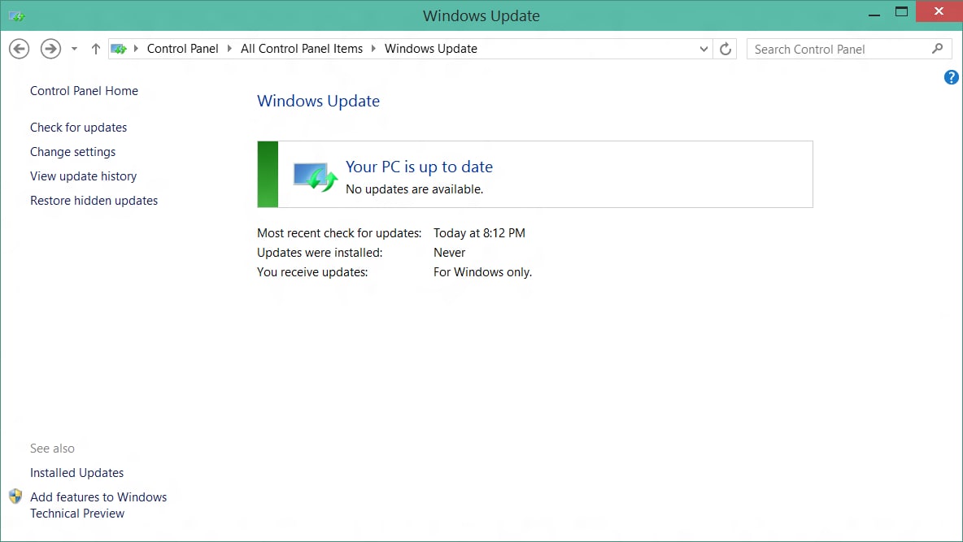Open address bar history dropdown
This screenshot has width=963, height=542.
(704, 49)
